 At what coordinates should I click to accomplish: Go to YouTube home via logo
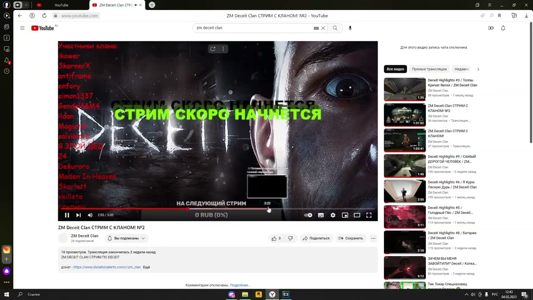pyautogui.click(x=42, y=28)
